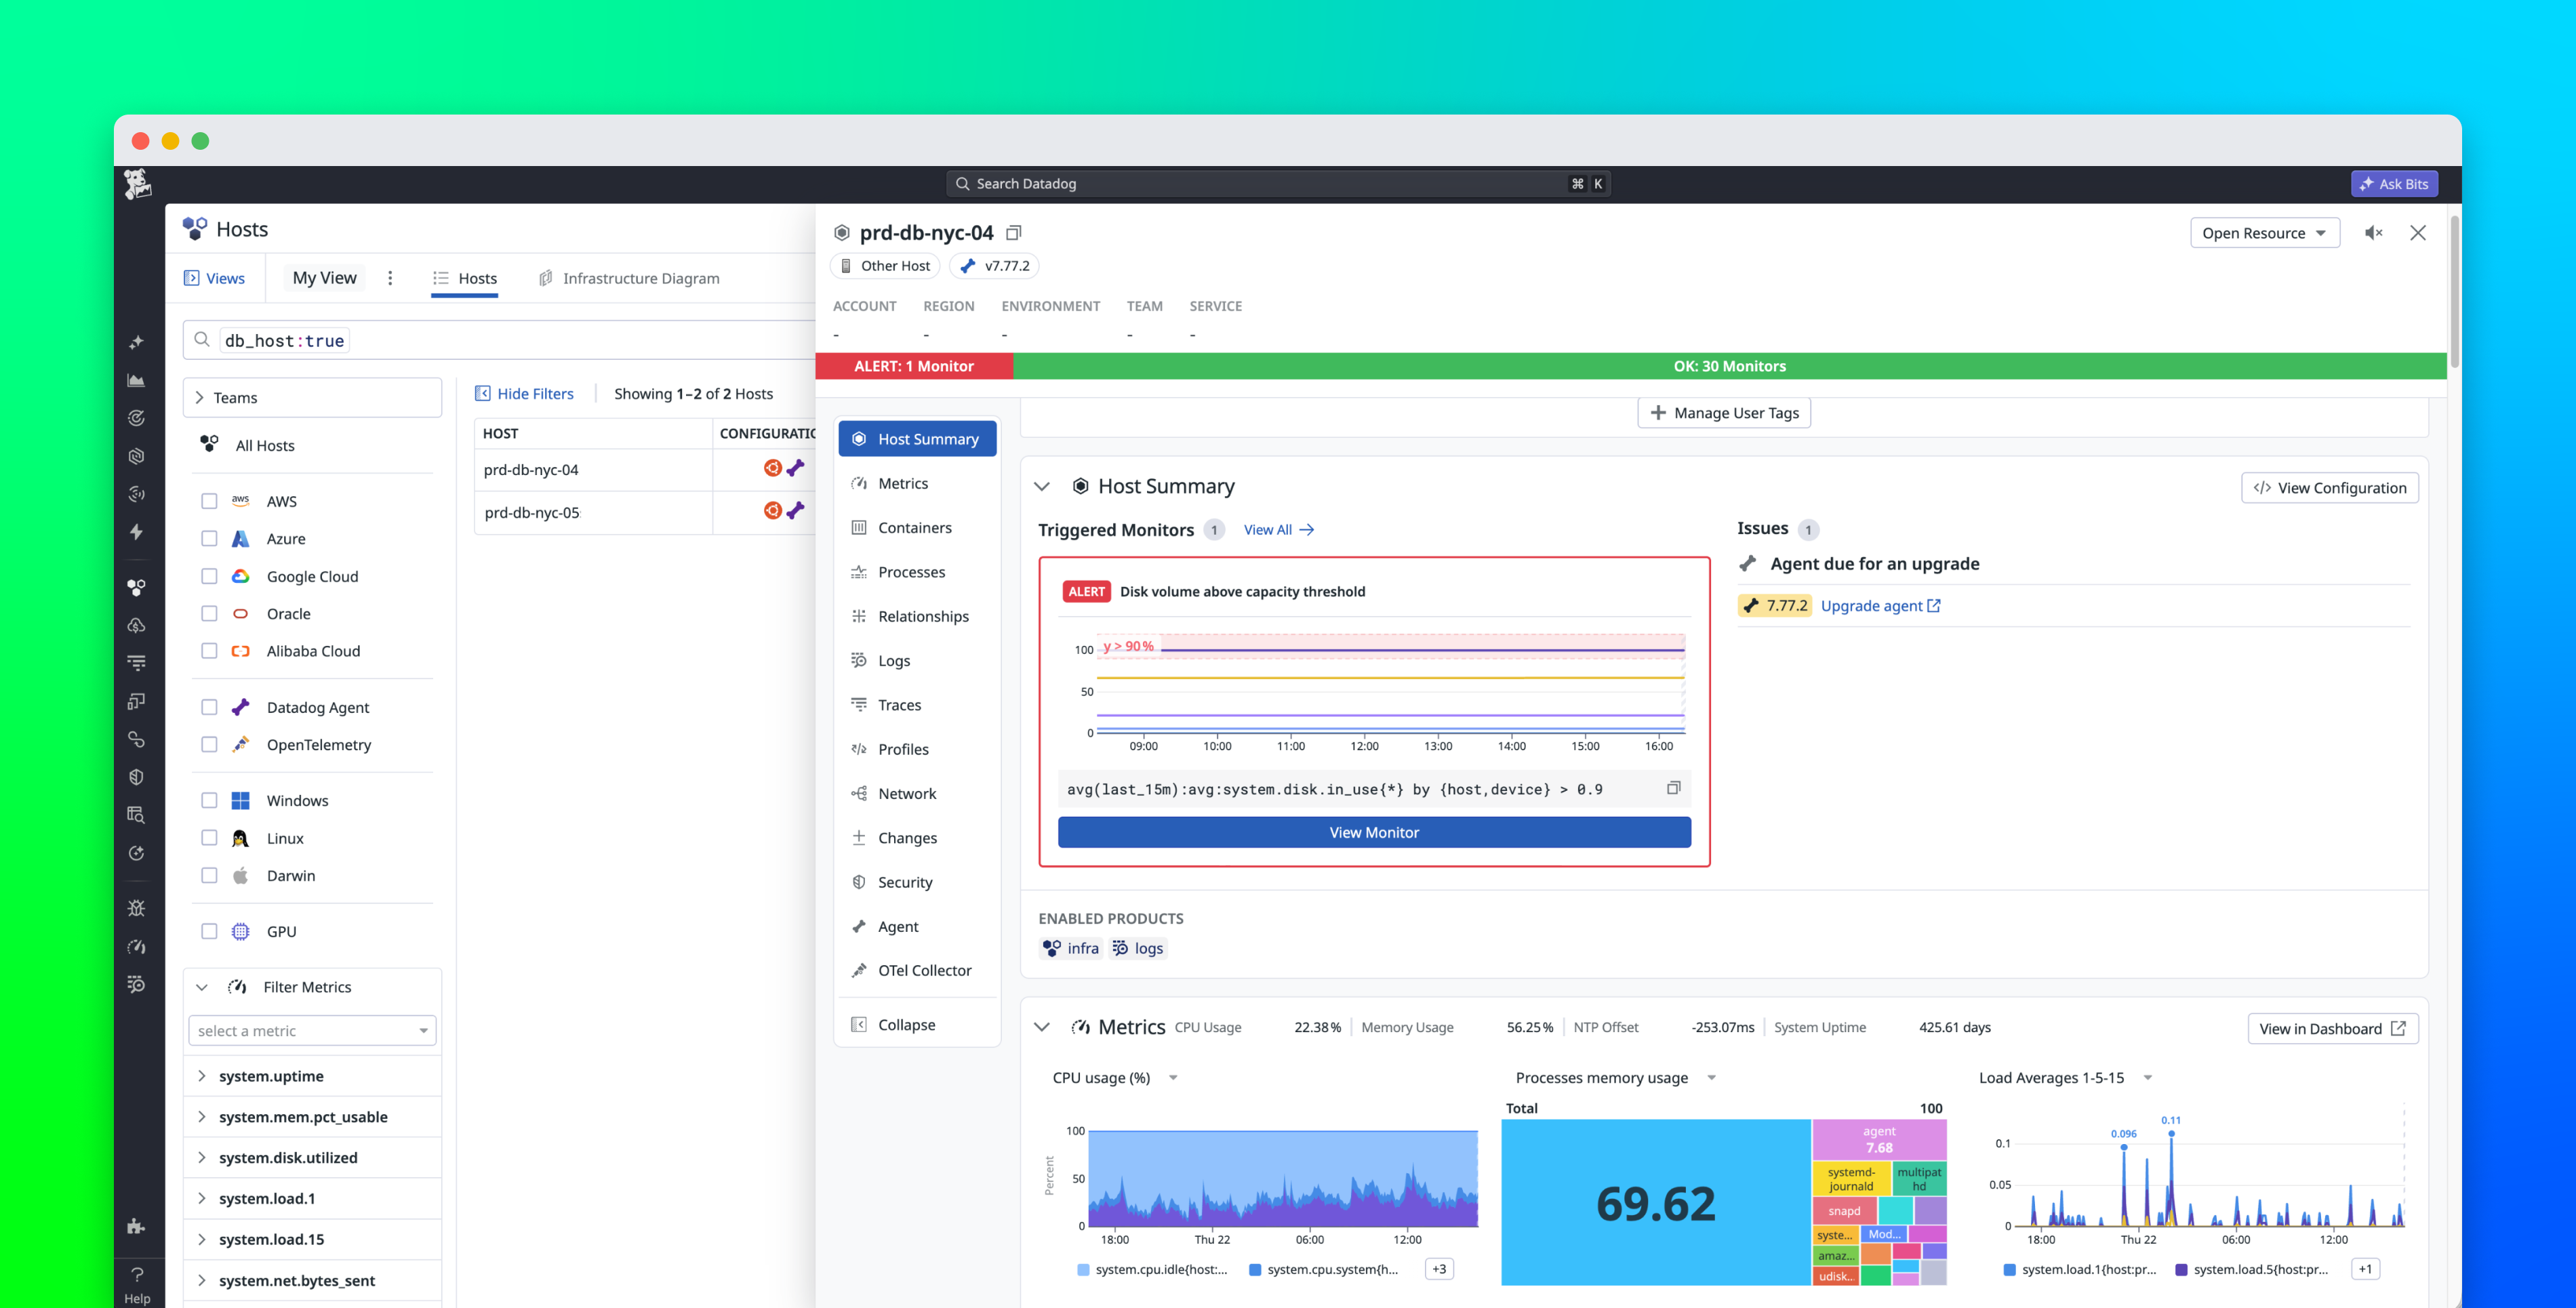Image resolution: width=2576 pixels, height=1308 pixels.
Task: Focus the Search Datadog field
Action: tap(1277, 184)
